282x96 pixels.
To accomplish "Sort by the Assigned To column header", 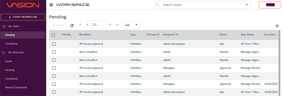I will click(x=170, y=34).
